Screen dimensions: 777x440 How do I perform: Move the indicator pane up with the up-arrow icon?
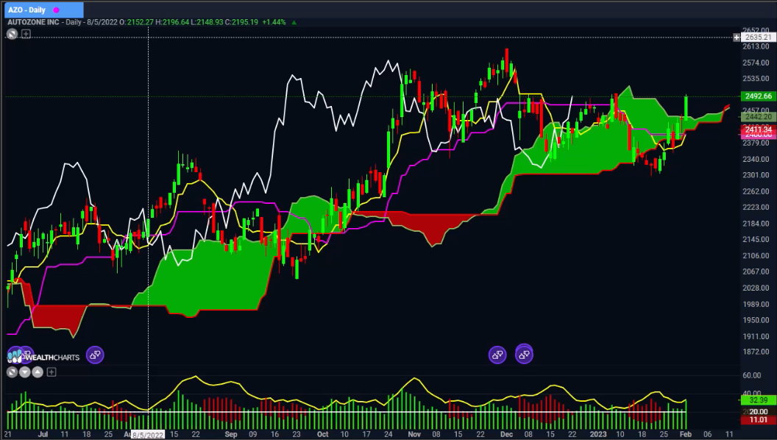(x=38, y=372)
